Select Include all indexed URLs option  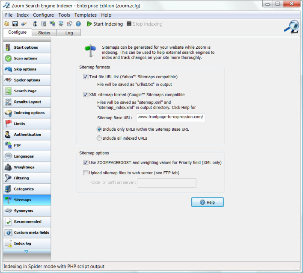point(99,138)
